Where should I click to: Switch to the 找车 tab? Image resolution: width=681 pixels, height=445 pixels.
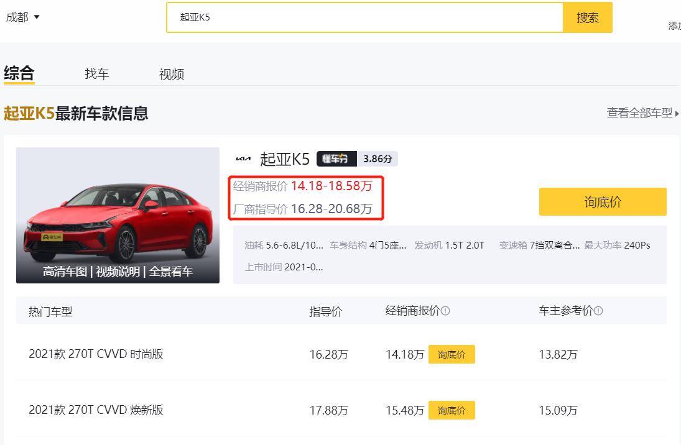pos(97,74)
